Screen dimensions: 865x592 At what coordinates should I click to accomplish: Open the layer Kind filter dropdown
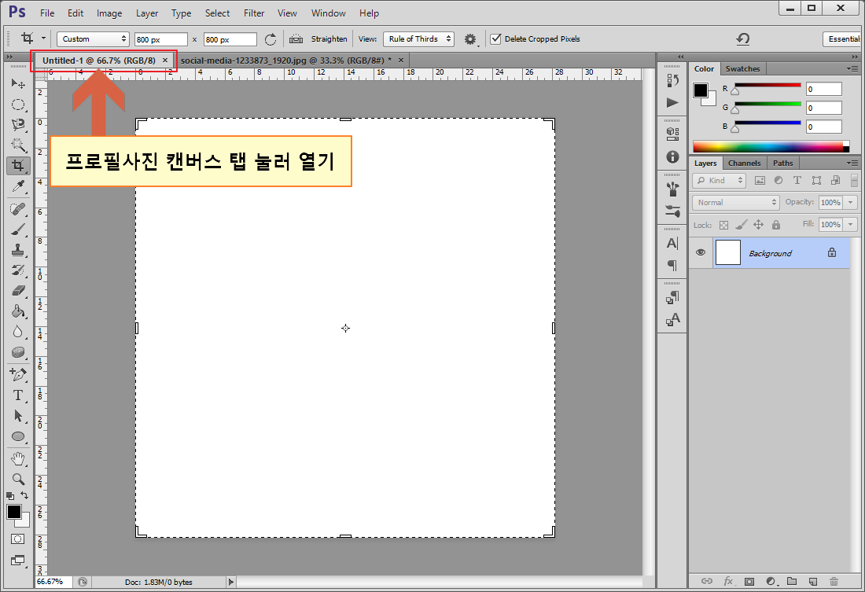(720, 180)
